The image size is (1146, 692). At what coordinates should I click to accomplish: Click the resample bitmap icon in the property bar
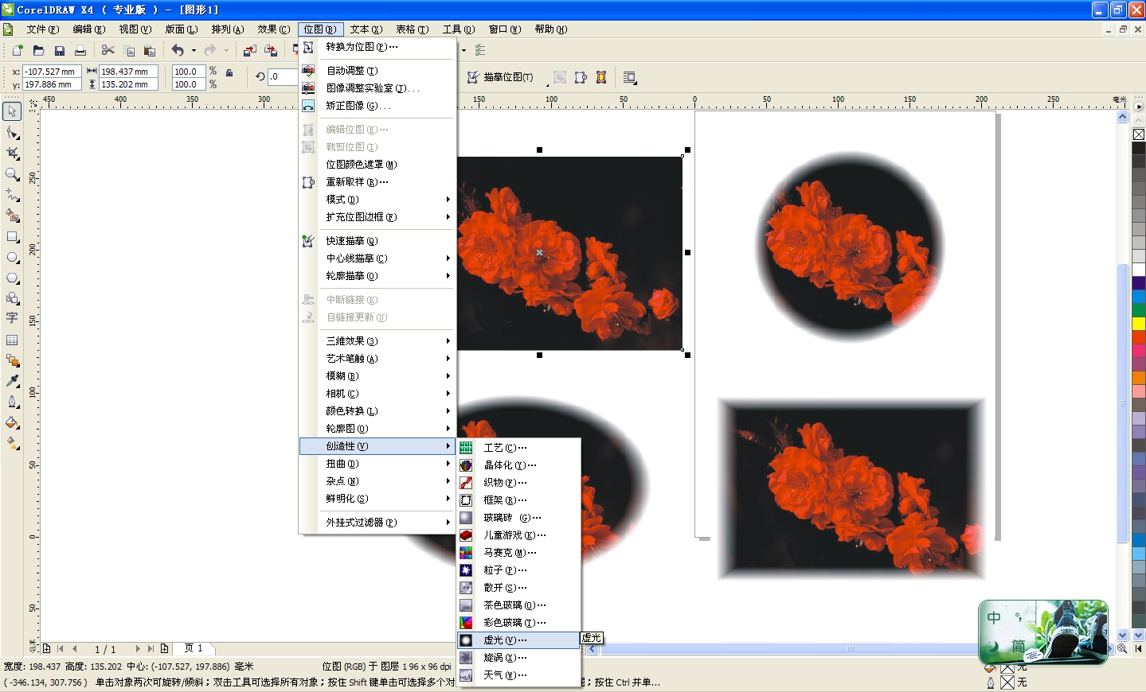tap(581, 77)
